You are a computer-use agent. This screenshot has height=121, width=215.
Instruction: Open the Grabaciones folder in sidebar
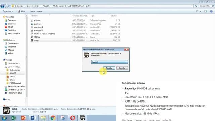[15, 70]
